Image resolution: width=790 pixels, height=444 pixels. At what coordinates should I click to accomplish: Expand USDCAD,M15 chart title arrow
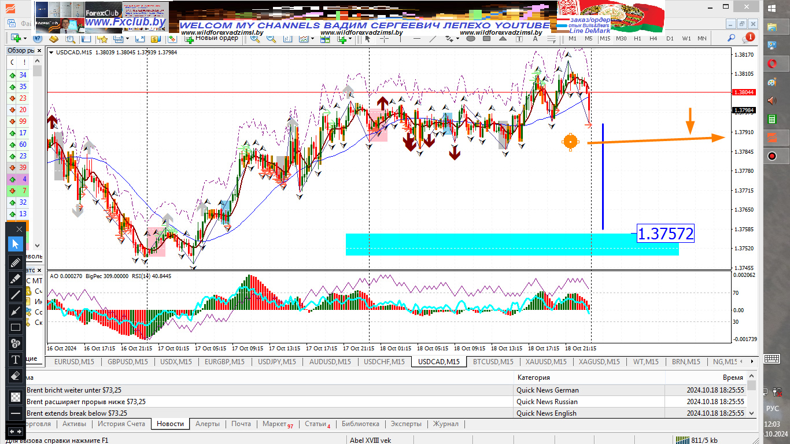point(51,53)
